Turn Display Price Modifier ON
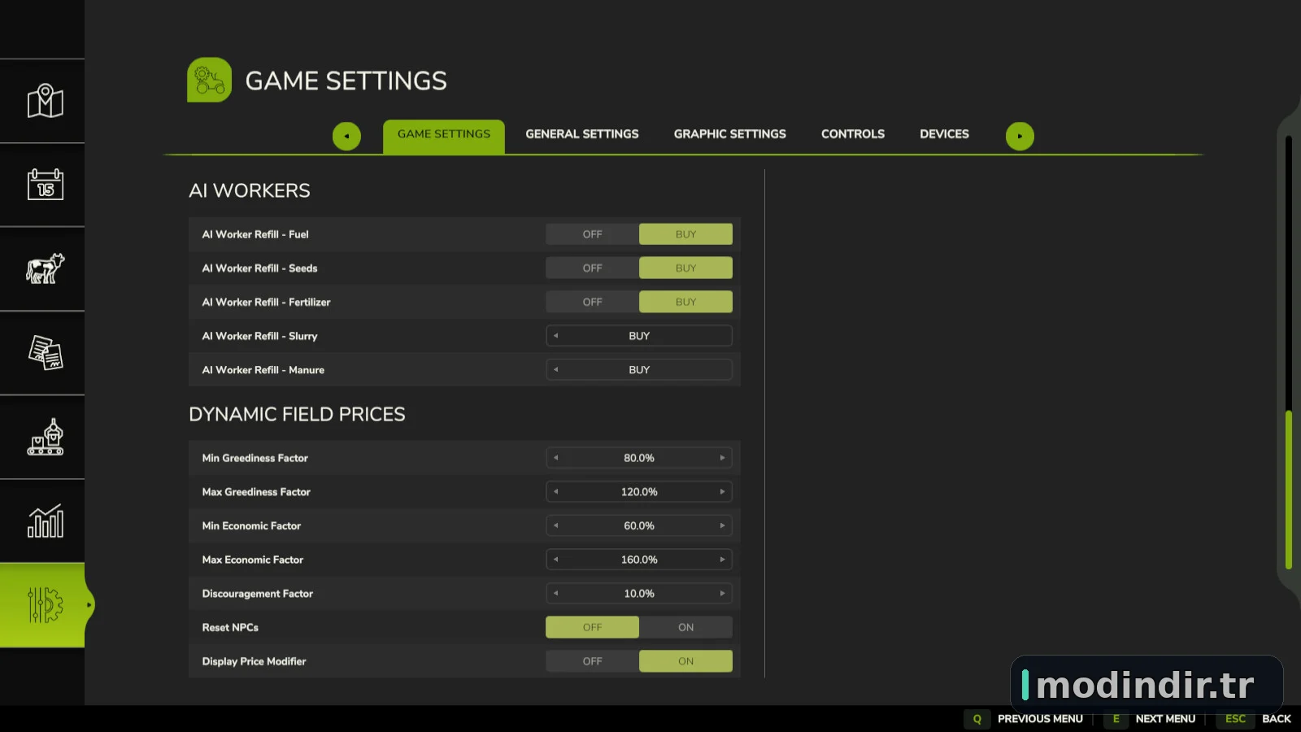The image size is (1301, 732). tap(685, 661)
